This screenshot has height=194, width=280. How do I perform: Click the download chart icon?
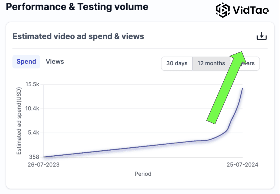point(262,36)
